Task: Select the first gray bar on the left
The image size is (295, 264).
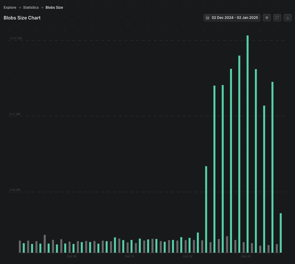Action: (x=20, y=247)
